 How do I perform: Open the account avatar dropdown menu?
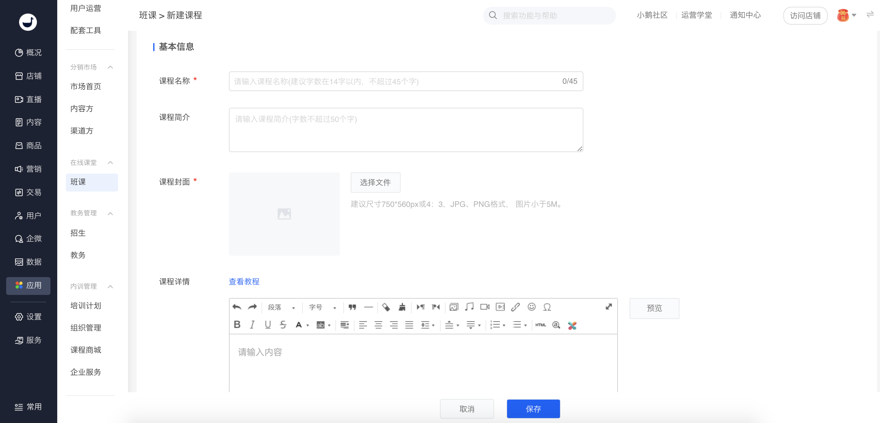[846, 15]
